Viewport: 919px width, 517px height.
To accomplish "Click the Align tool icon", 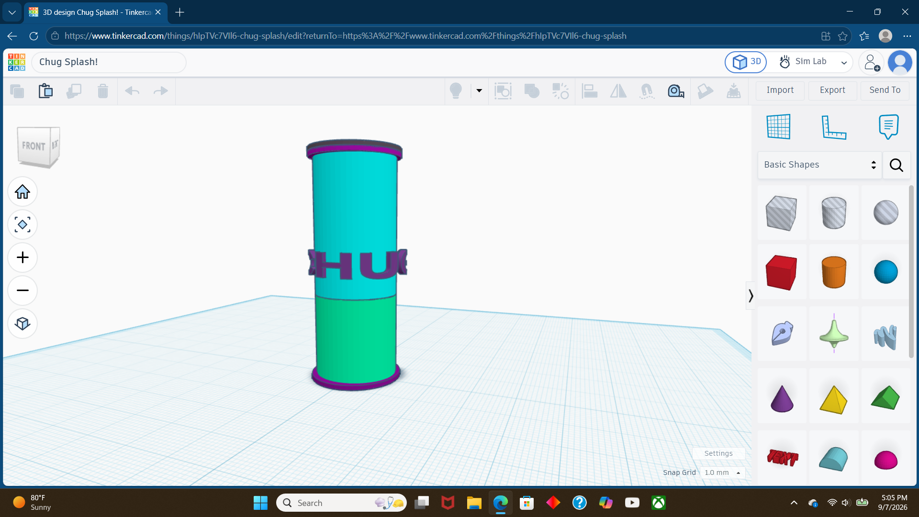I will (x=589, y=91).
